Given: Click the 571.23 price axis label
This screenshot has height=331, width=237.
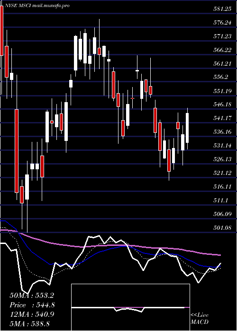Looking at the screenshot, I should click(222, 36).
